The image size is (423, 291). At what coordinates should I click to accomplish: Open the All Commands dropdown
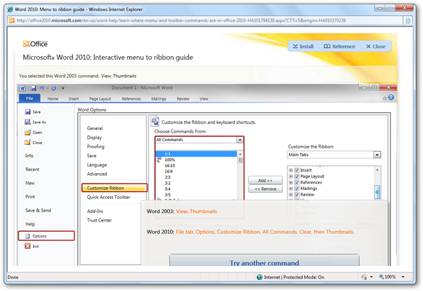(x=239, y=140)
